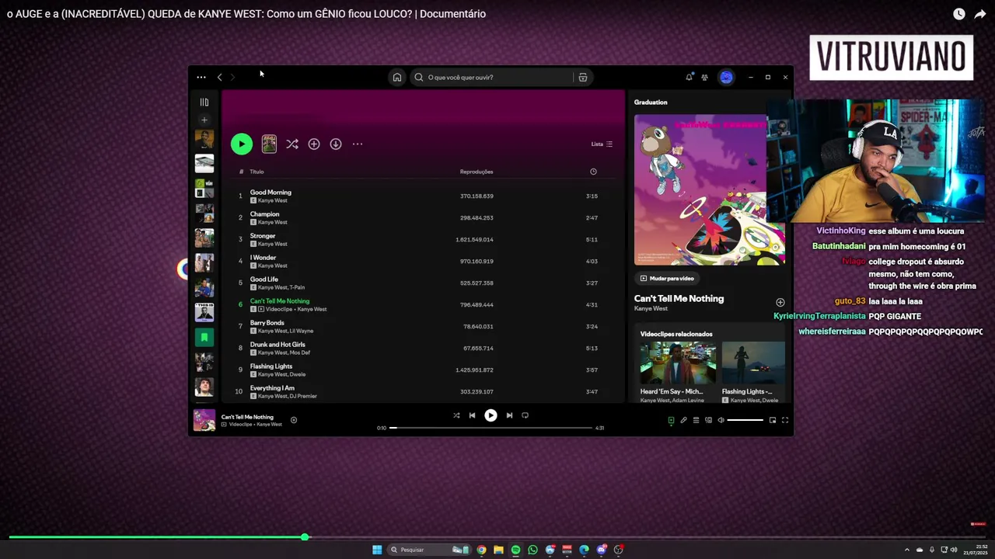Open Spotify notifications bell

[x=689, y=77]
